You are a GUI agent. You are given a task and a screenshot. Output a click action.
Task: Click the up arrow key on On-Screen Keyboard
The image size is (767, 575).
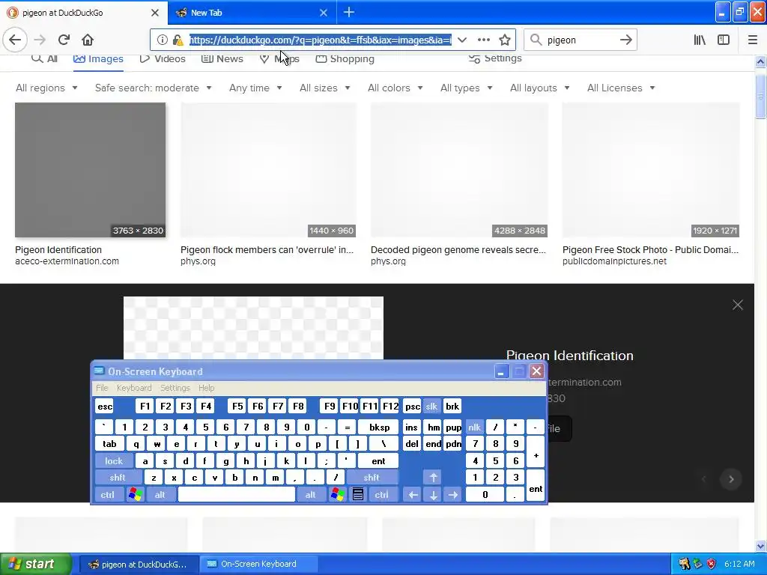pos(433,478)
